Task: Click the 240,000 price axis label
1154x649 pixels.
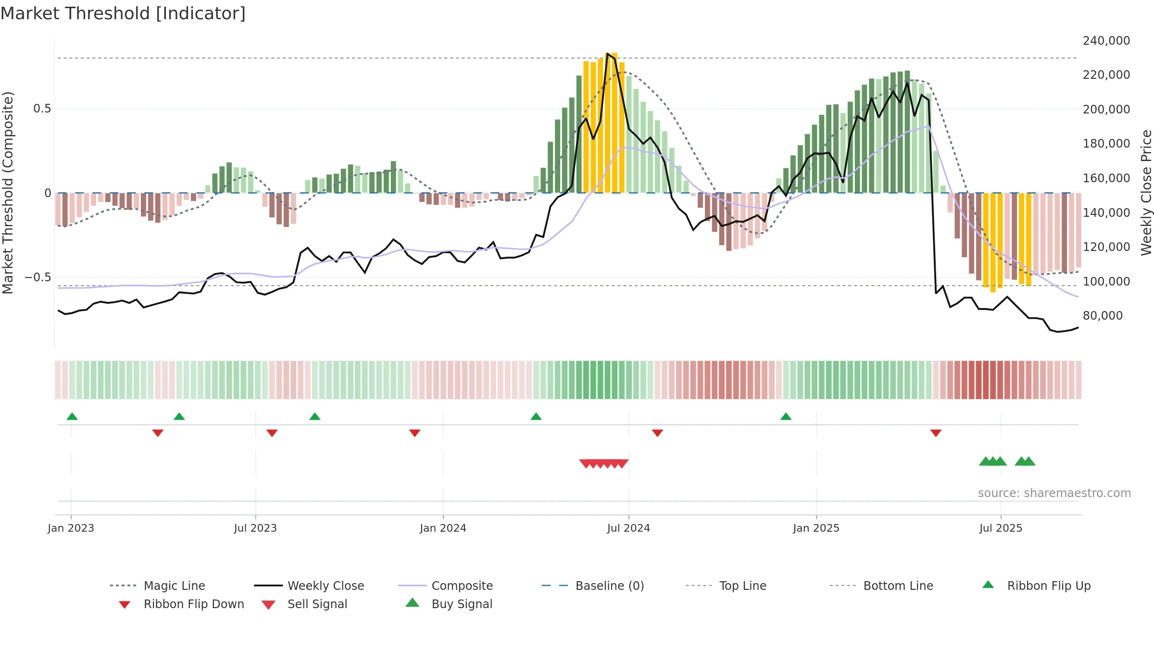Action: (1106, 41)
